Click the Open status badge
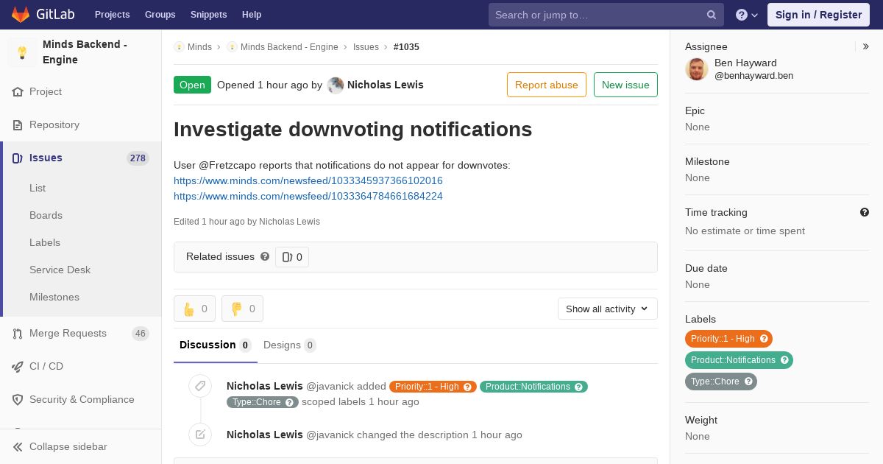Image resolution: width=883 pixels, height=464 pixels. (x=192, y=85)
